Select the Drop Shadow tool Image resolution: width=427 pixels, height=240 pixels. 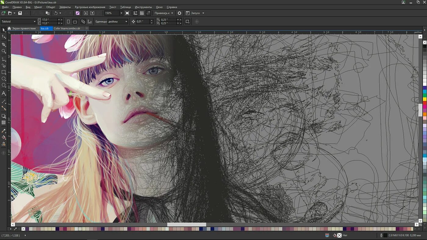pos(4,116)
